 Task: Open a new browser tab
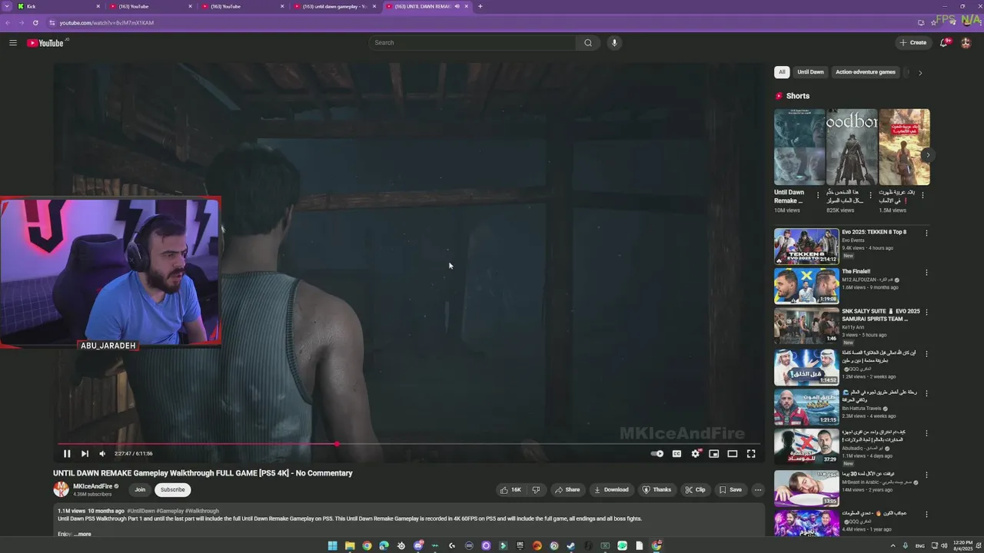(480, 6)
